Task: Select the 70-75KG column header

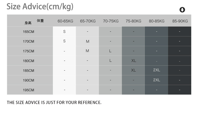Action: click(111, 21)
